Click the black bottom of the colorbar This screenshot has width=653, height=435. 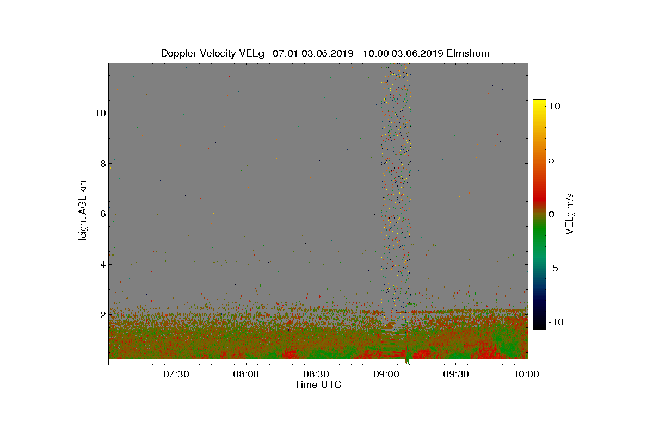click(539, 325)
